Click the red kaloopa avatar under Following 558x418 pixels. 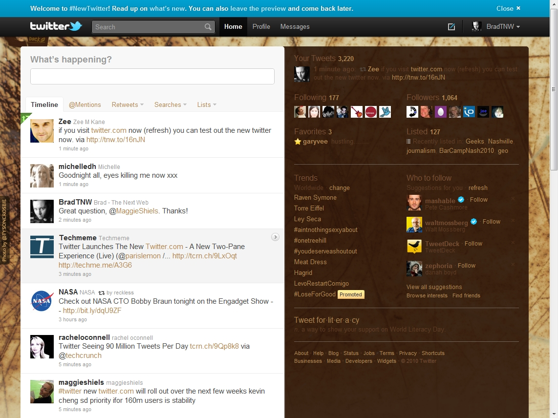point(371,112)
